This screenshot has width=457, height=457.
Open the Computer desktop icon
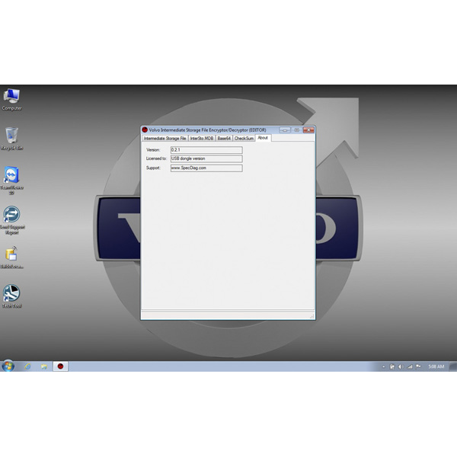11,97
